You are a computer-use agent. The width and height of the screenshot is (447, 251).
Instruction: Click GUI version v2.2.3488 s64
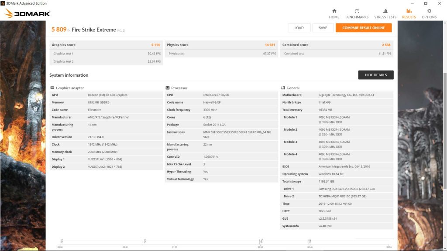point(327,219)
